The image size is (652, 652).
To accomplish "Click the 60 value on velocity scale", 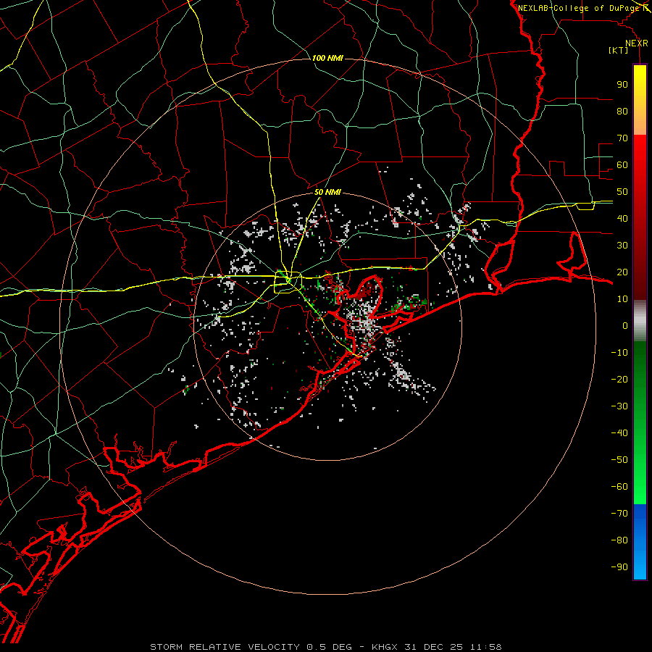I will [x=622, y=164].
